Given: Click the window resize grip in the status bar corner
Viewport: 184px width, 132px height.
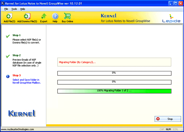Looking at the screenshot, I should point(182,130).
